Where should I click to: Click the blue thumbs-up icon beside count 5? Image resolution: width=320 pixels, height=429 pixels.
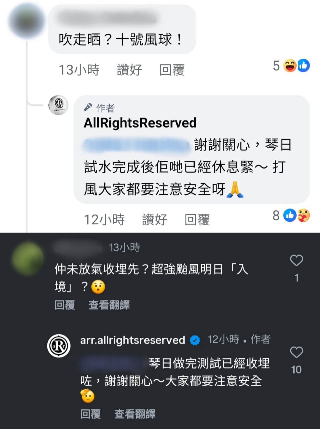303,66
